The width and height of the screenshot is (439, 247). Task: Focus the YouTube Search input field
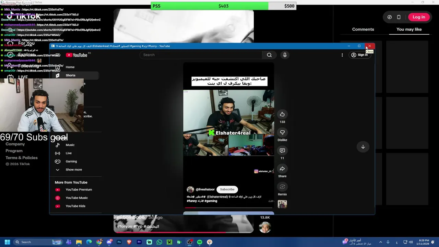click(x=201, y=55)
